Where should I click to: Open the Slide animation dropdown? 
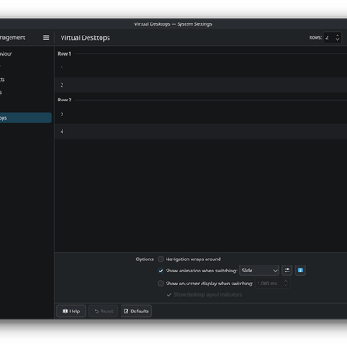pyautogui.click(x=259, y=271)
